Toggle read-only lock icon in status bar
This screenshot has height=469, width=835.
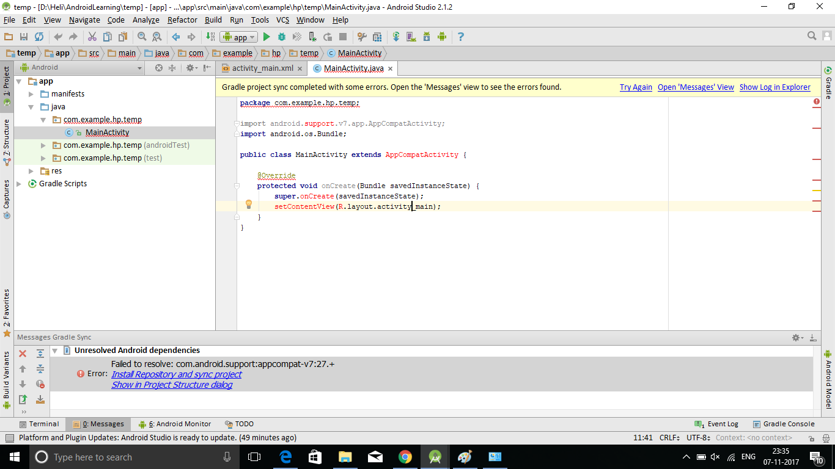pos(811,438)
